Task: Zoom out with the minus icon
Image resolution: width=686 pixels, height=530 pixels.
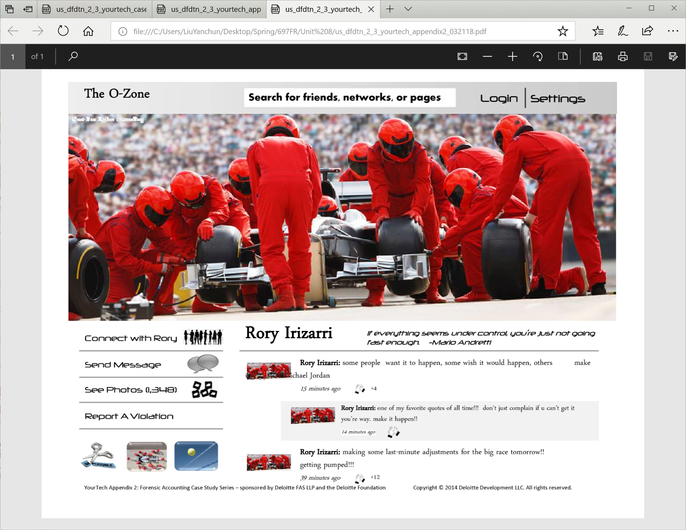Action: 487,56
